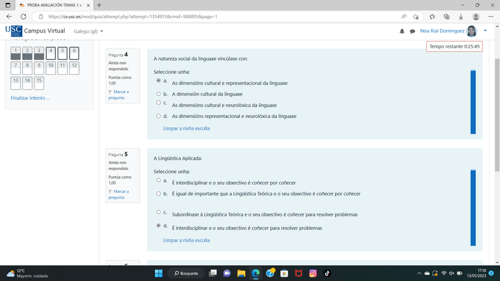Jump to question 6 in navigation
500x281 pixels.
click(74, 53)
